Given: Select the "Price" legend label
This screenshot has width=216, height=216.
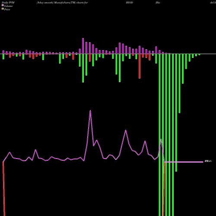Looking at the screenshot, I should [x=7, y=10].
